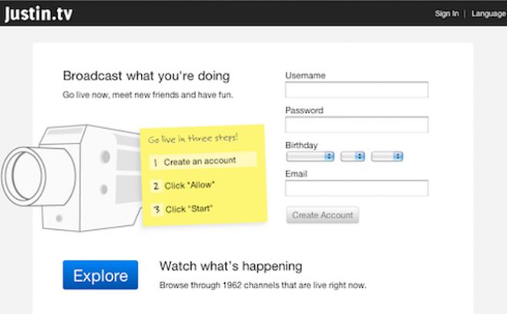Click the number 2 on the sticky note
507x314 pixels.
point(155,186)
